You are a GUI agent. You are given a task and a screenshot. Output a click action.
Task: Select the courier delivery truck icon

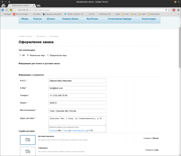pos(28,140)
